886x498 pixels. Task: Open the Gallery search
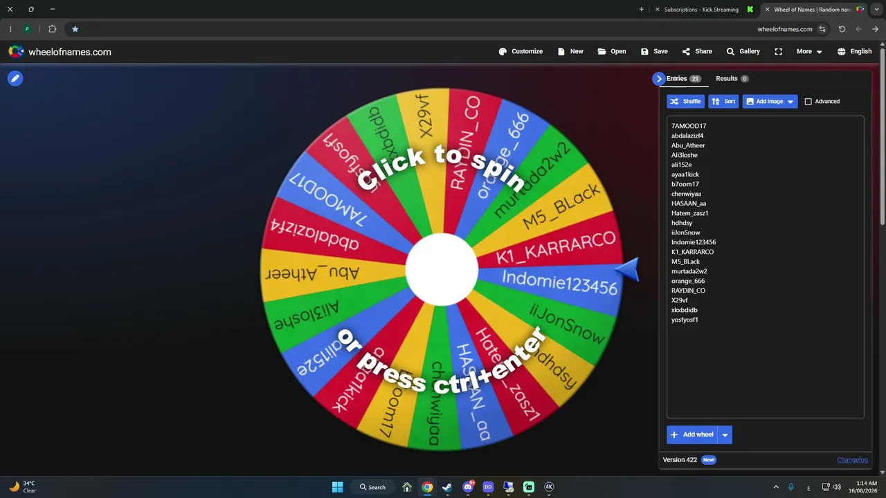pyautogui.click(x=743, y=51)
